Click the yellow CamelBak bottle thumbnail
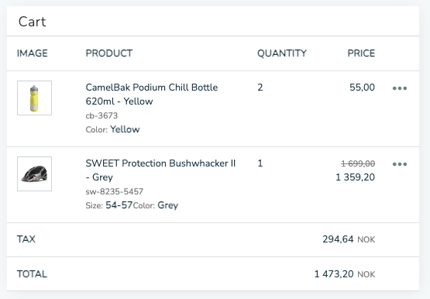Screen dimensions: 430x299 (x=34, y=98)
